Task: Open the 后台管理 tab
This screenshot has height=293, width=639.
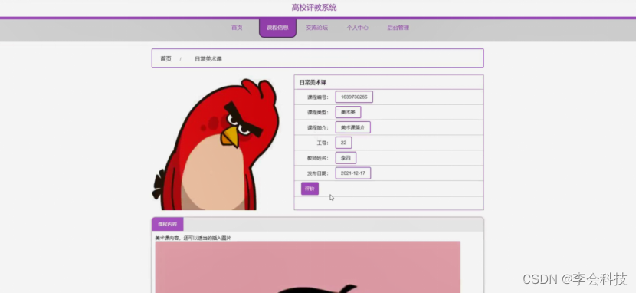Action: tap(398, 28)
